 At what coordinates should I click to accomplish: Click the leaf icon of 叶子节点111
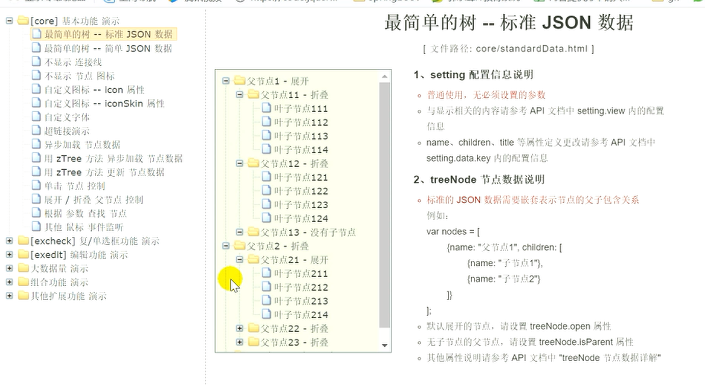point(267,108)
